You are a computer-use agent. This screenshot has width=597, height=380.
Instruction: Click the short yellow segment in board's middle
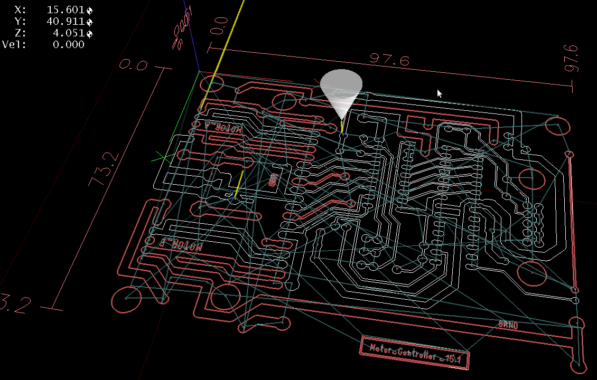point(238,183)
